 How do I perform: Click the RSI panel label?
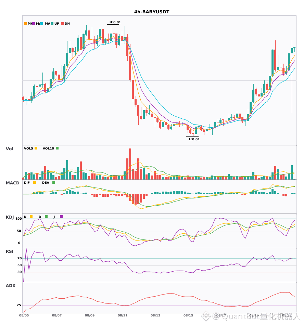[x=10, y=251]
